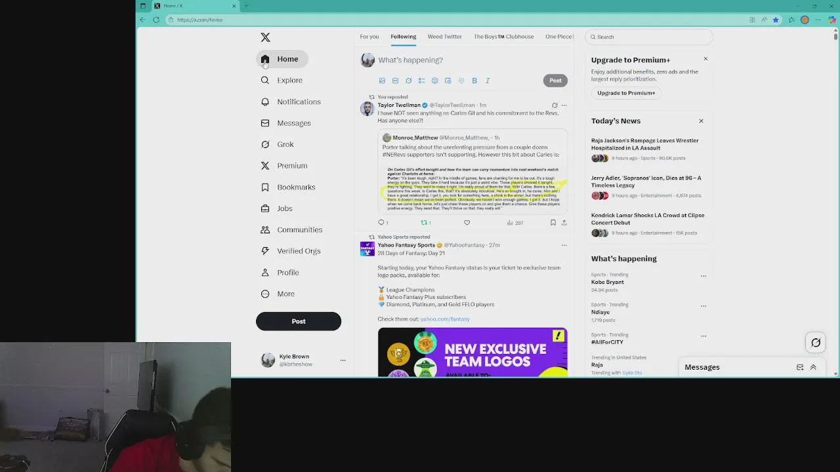Like Taylor Twellman's post

coord(467,223)
